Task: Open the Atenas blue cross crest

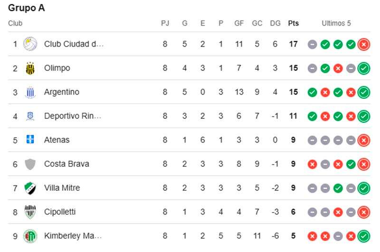Action: tap(30, 139)
